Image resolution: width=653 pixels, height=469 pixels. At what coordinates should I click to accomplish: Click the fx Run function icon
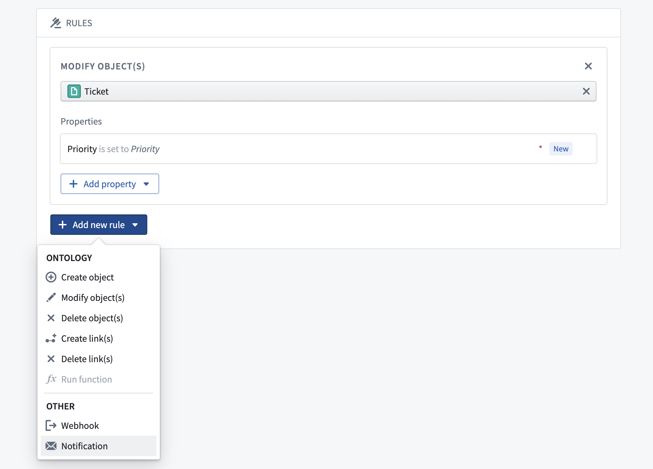pos(51,379)
